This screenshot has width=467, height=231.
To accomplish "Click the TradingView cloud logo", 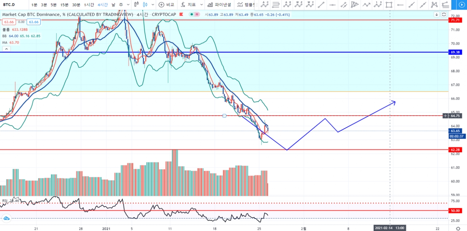I will pyautogui.click(x=6, y=218).
